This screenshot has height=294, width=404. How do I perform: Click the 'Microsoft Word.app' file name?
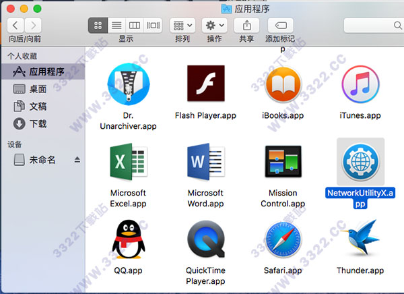pos(205,198)
